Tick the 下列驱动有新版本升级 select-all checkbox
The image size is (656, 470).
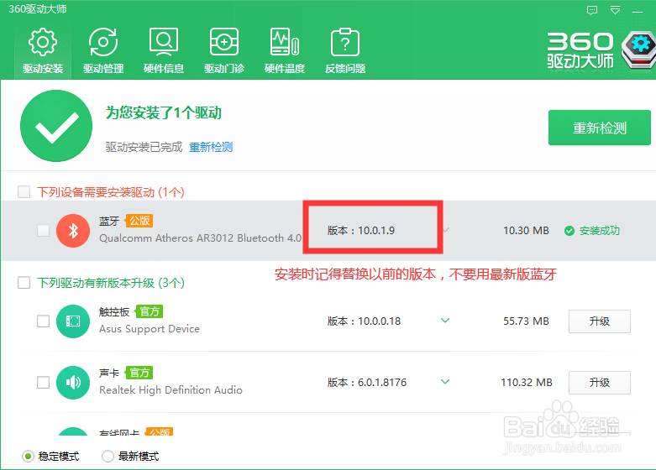(24, 283)
